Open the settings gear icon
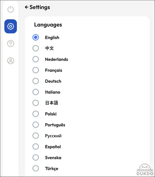Viewport: 155px width, 177px height. [x=11, y=26]
